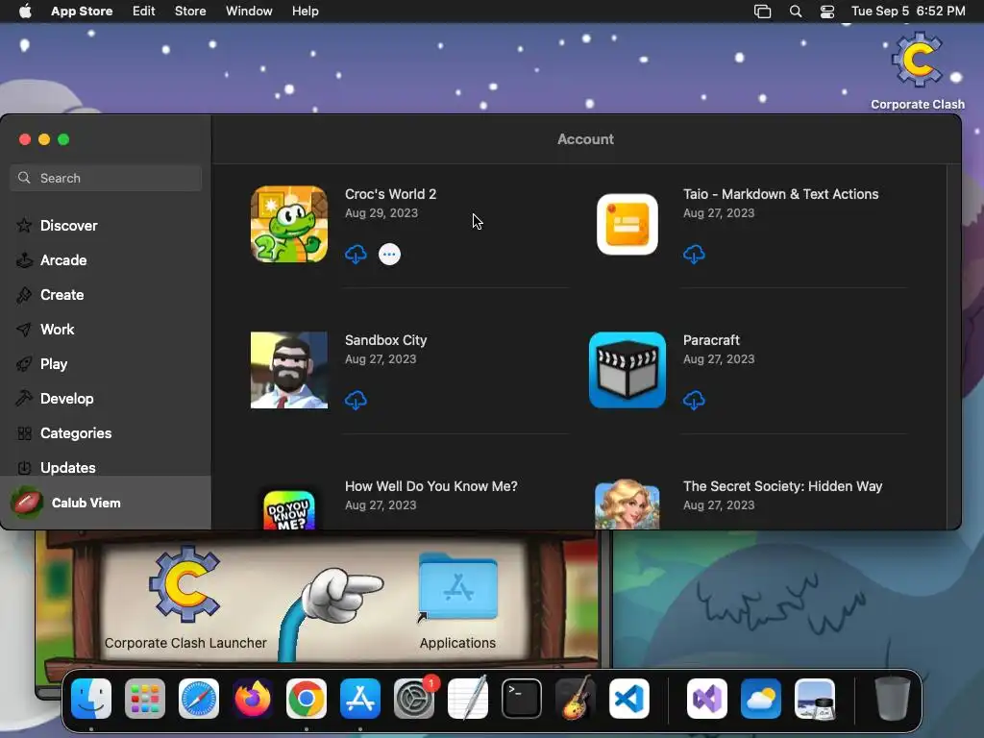Screen dimensions: 984x738
Task: Click Taio - Markdown & Text Actions title
Action: 780,194
